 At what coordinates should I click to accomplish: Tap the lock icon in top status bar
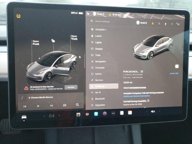click(88, 13)
